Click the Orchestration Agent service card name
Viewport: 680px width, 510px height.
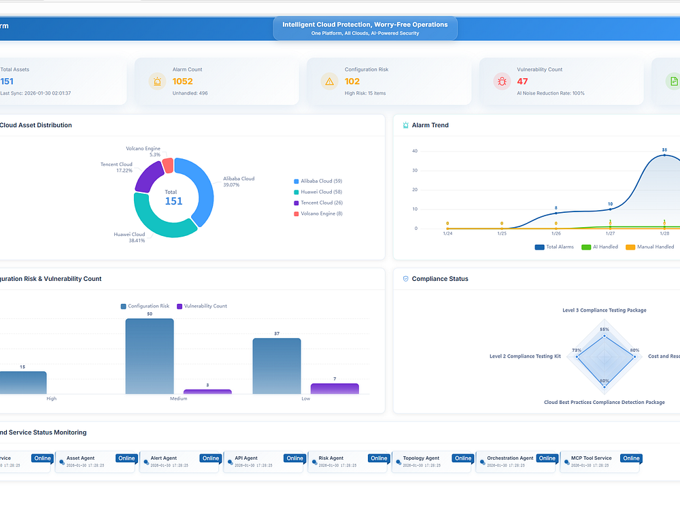click(510, 458)
